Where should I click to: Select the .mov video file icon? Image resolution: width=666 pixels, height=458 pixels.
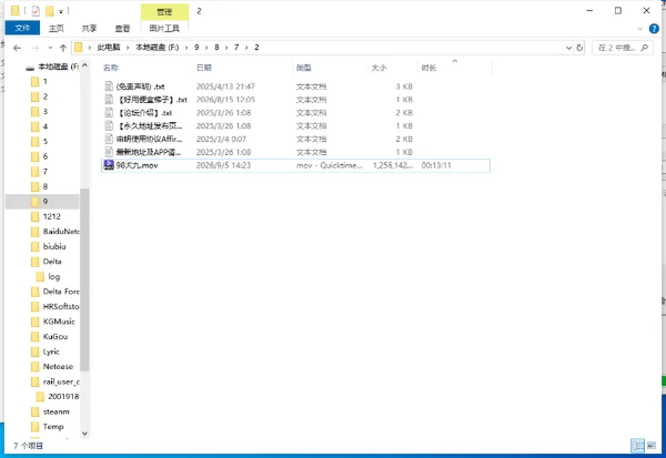tap(109, 165)
